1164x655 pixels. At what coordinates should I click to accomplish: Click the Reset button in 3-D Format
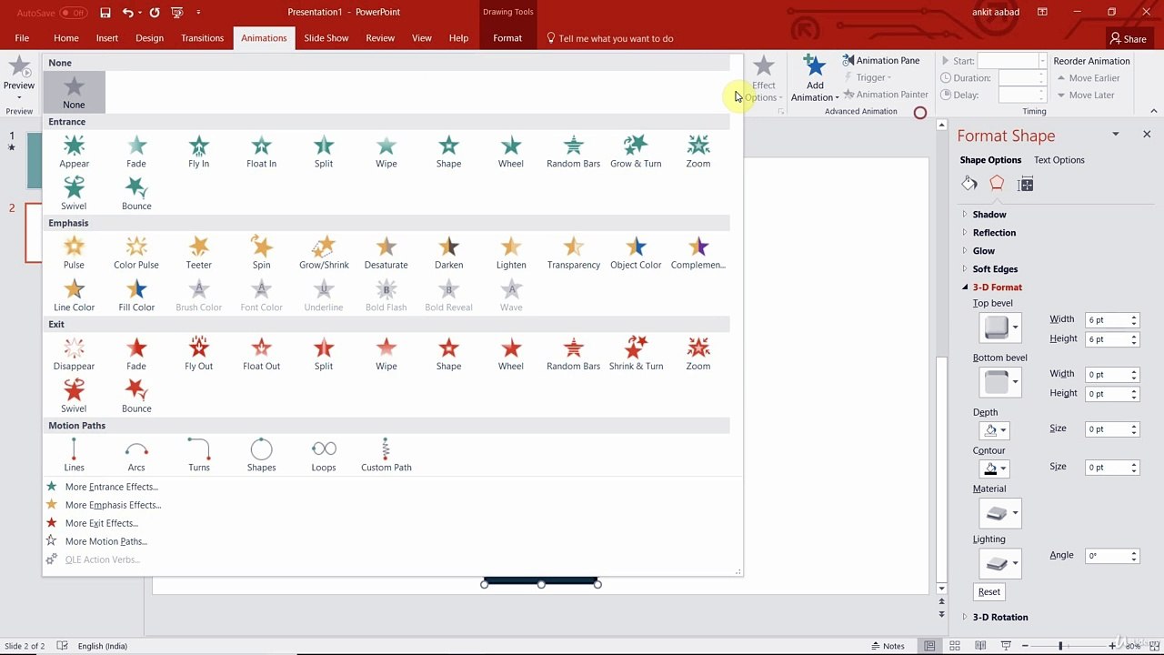(x=989, y=592)
